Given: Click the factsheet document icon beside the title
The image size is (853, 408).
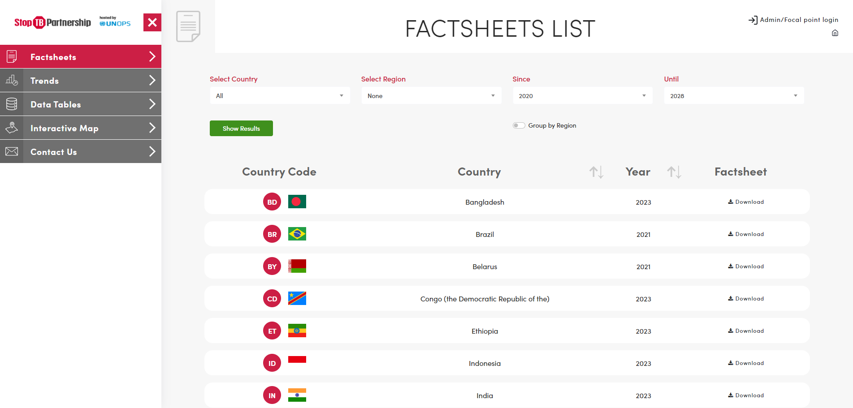Looking at the screenshot, I should (188, 26).
